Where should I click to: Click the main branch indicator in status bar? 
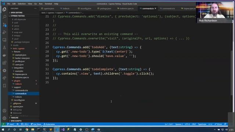(x=11, y=124)
